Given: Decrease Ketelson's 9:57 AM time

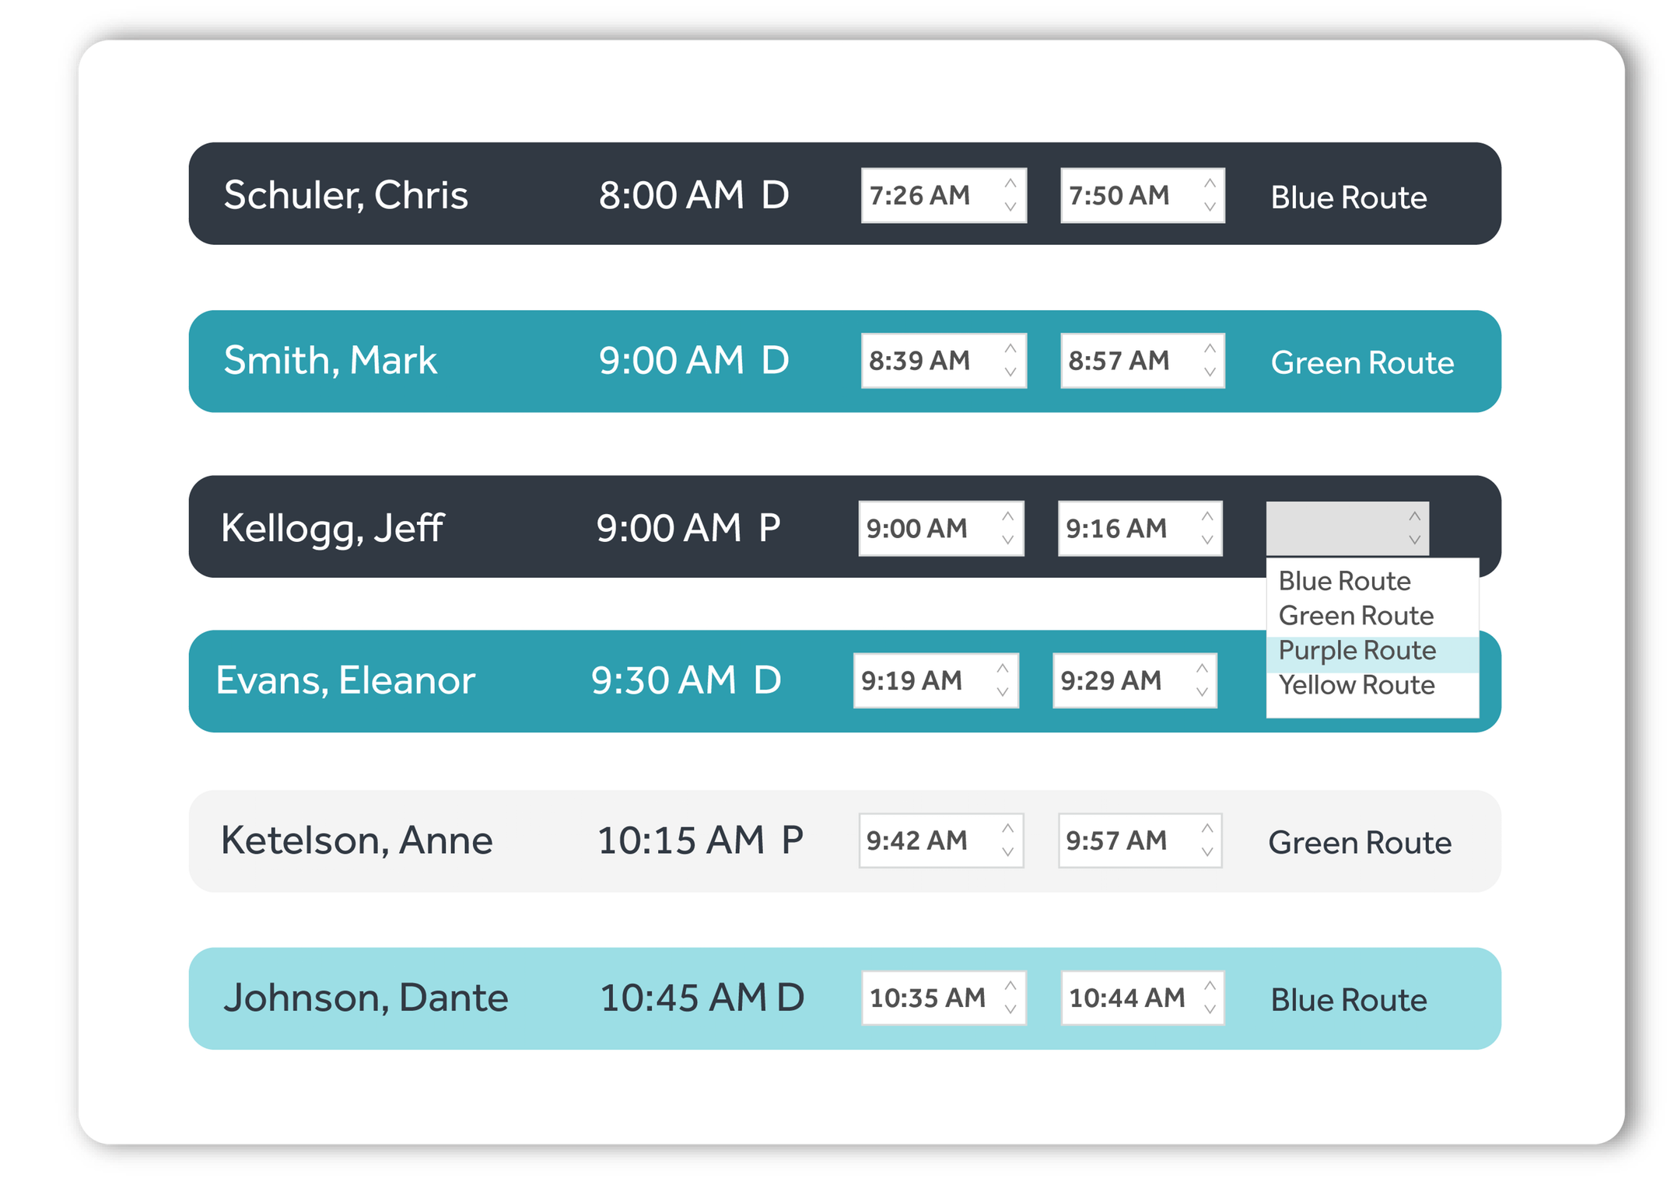Looking at the screenshot, I should tap(1206, 852).
